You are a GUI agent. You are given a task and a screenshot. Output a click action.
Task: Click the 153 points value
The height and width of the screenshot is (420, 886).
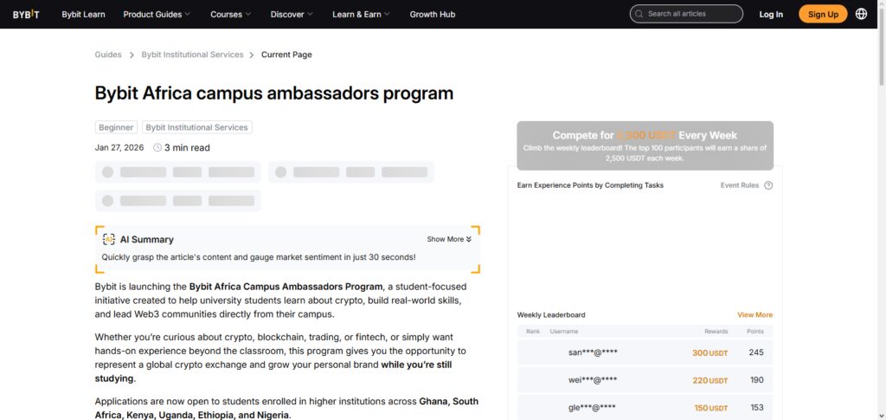click(x=756, y=408)
